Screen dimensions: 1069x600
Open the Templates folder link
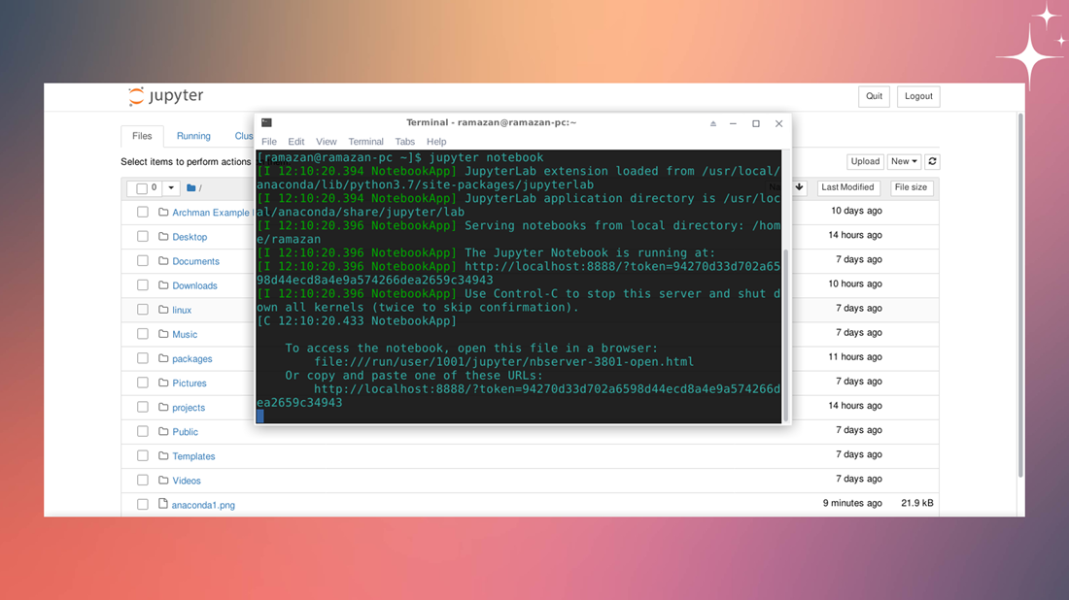click(193, 456)
